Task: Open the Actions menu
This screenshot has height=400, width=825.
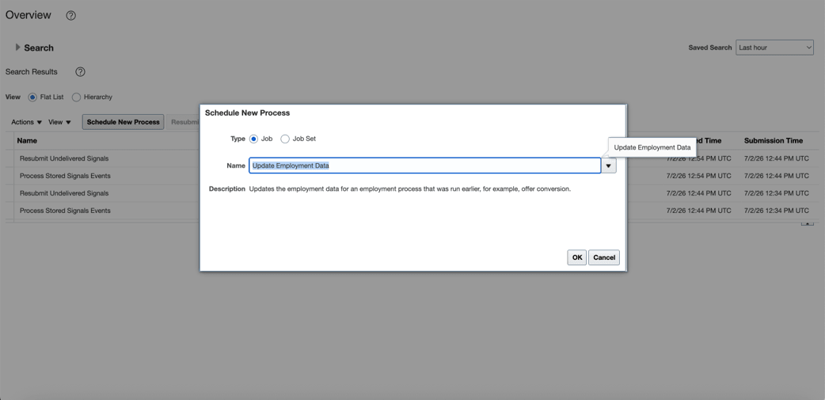Action: [x=27, y=122]
